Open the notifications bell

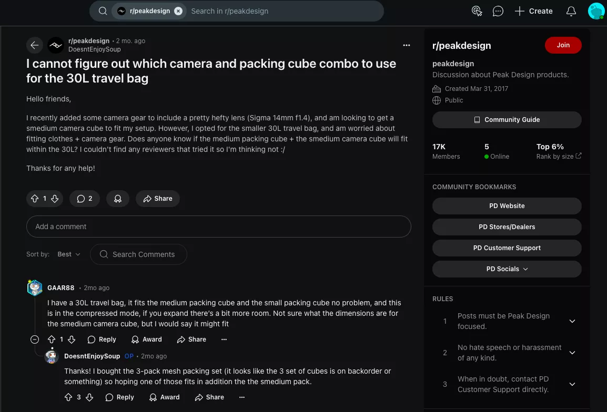[x=571, y=11]
